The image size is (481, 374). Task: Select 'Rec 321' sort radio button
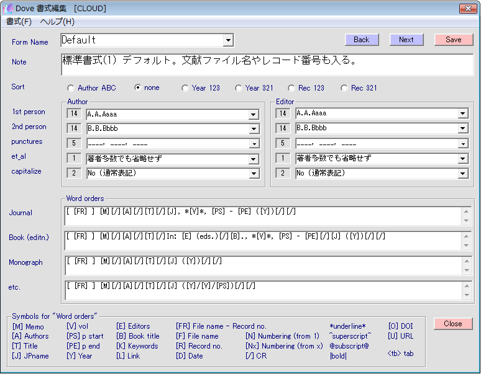point(344,88)
